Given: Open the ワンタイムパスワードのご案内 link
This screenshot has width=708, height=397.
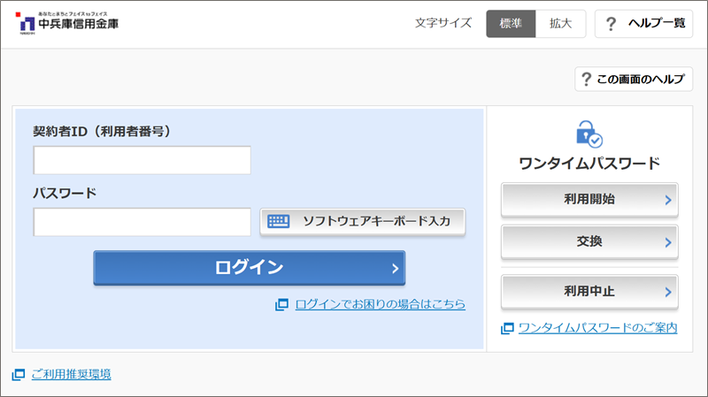Looking at the screenshot, I should pos(597,328).
